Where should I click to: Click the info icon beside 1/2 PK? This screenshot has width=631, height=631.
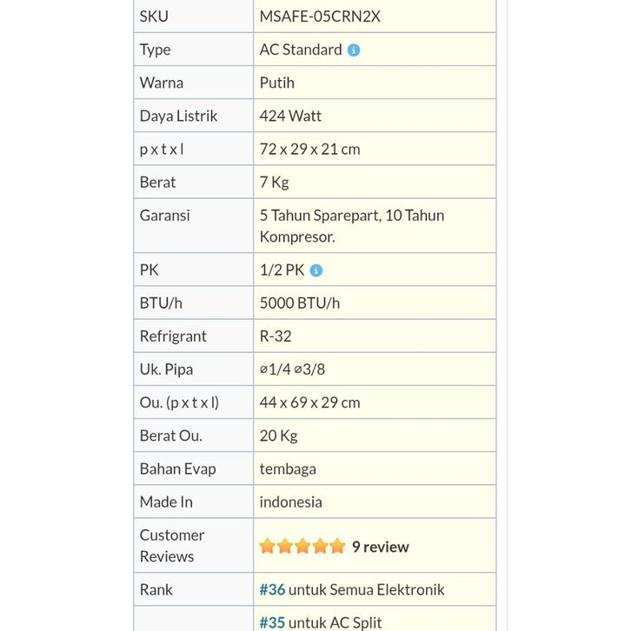pos(316,270)
